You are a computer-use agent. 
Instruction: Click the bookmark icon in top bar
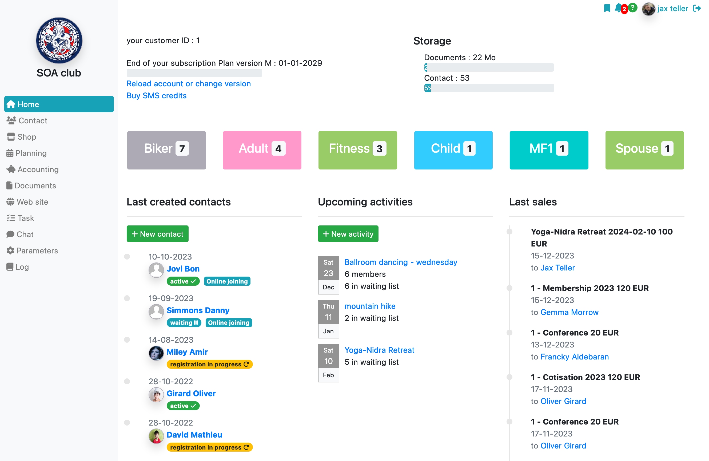607,8
